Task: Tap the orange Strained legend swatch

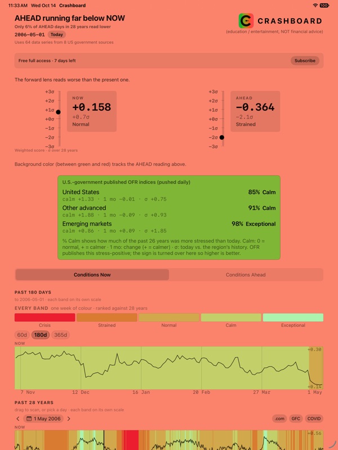Action: coord(107,317)
